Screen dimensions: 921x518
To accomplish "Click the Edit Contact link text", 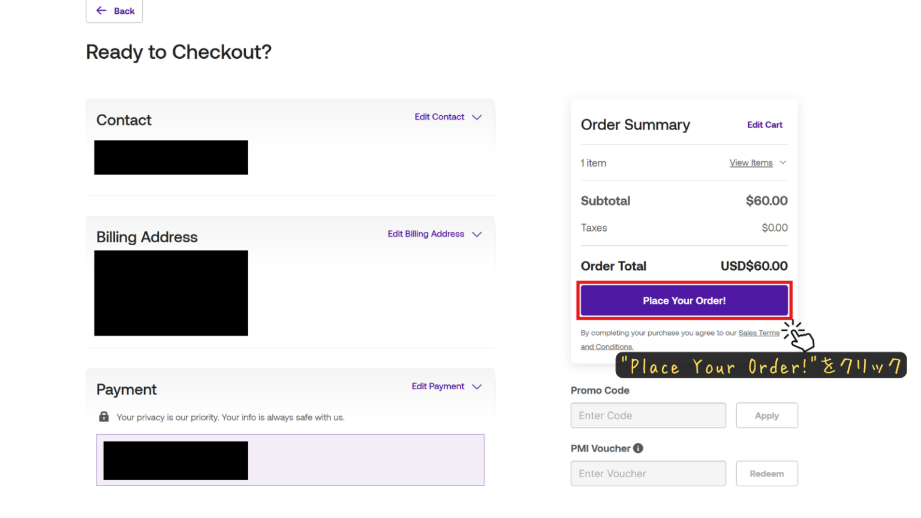I will coord(439,117).
